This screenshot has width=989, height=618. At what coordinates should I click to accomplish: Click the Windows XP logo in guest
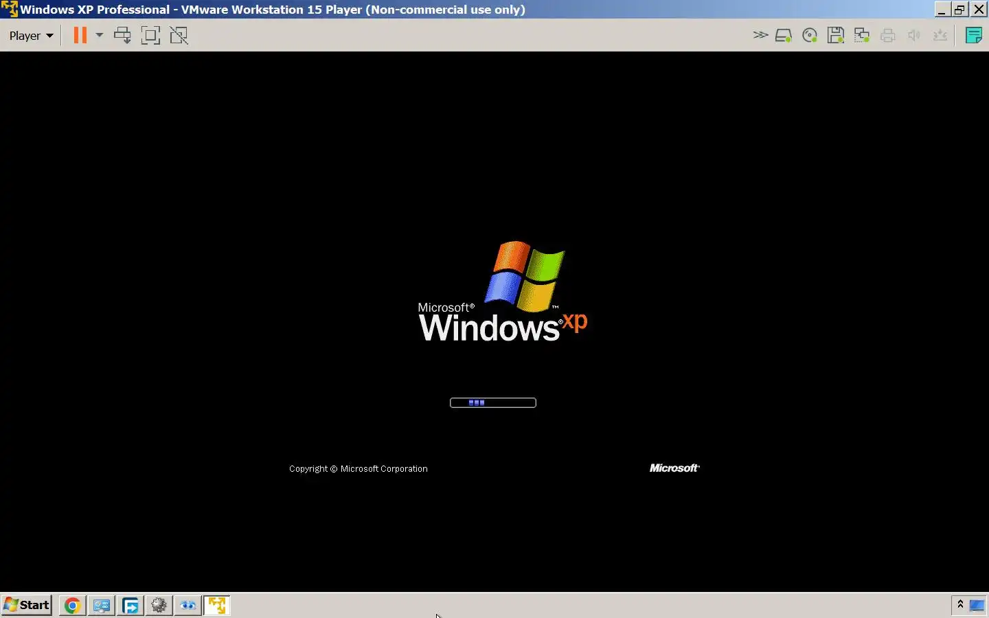coord(503,291)
